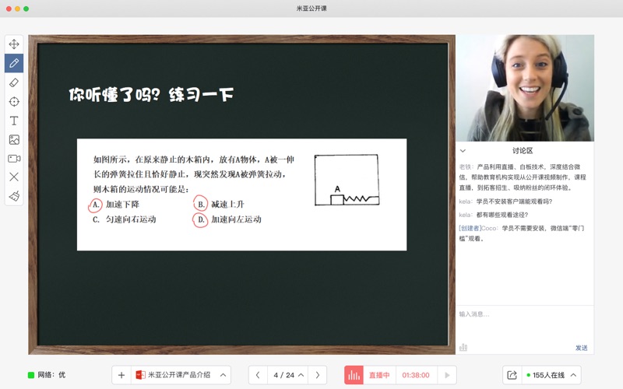Go to the previous slide
This screenshot has height=389, width=623.
(259, 375)
